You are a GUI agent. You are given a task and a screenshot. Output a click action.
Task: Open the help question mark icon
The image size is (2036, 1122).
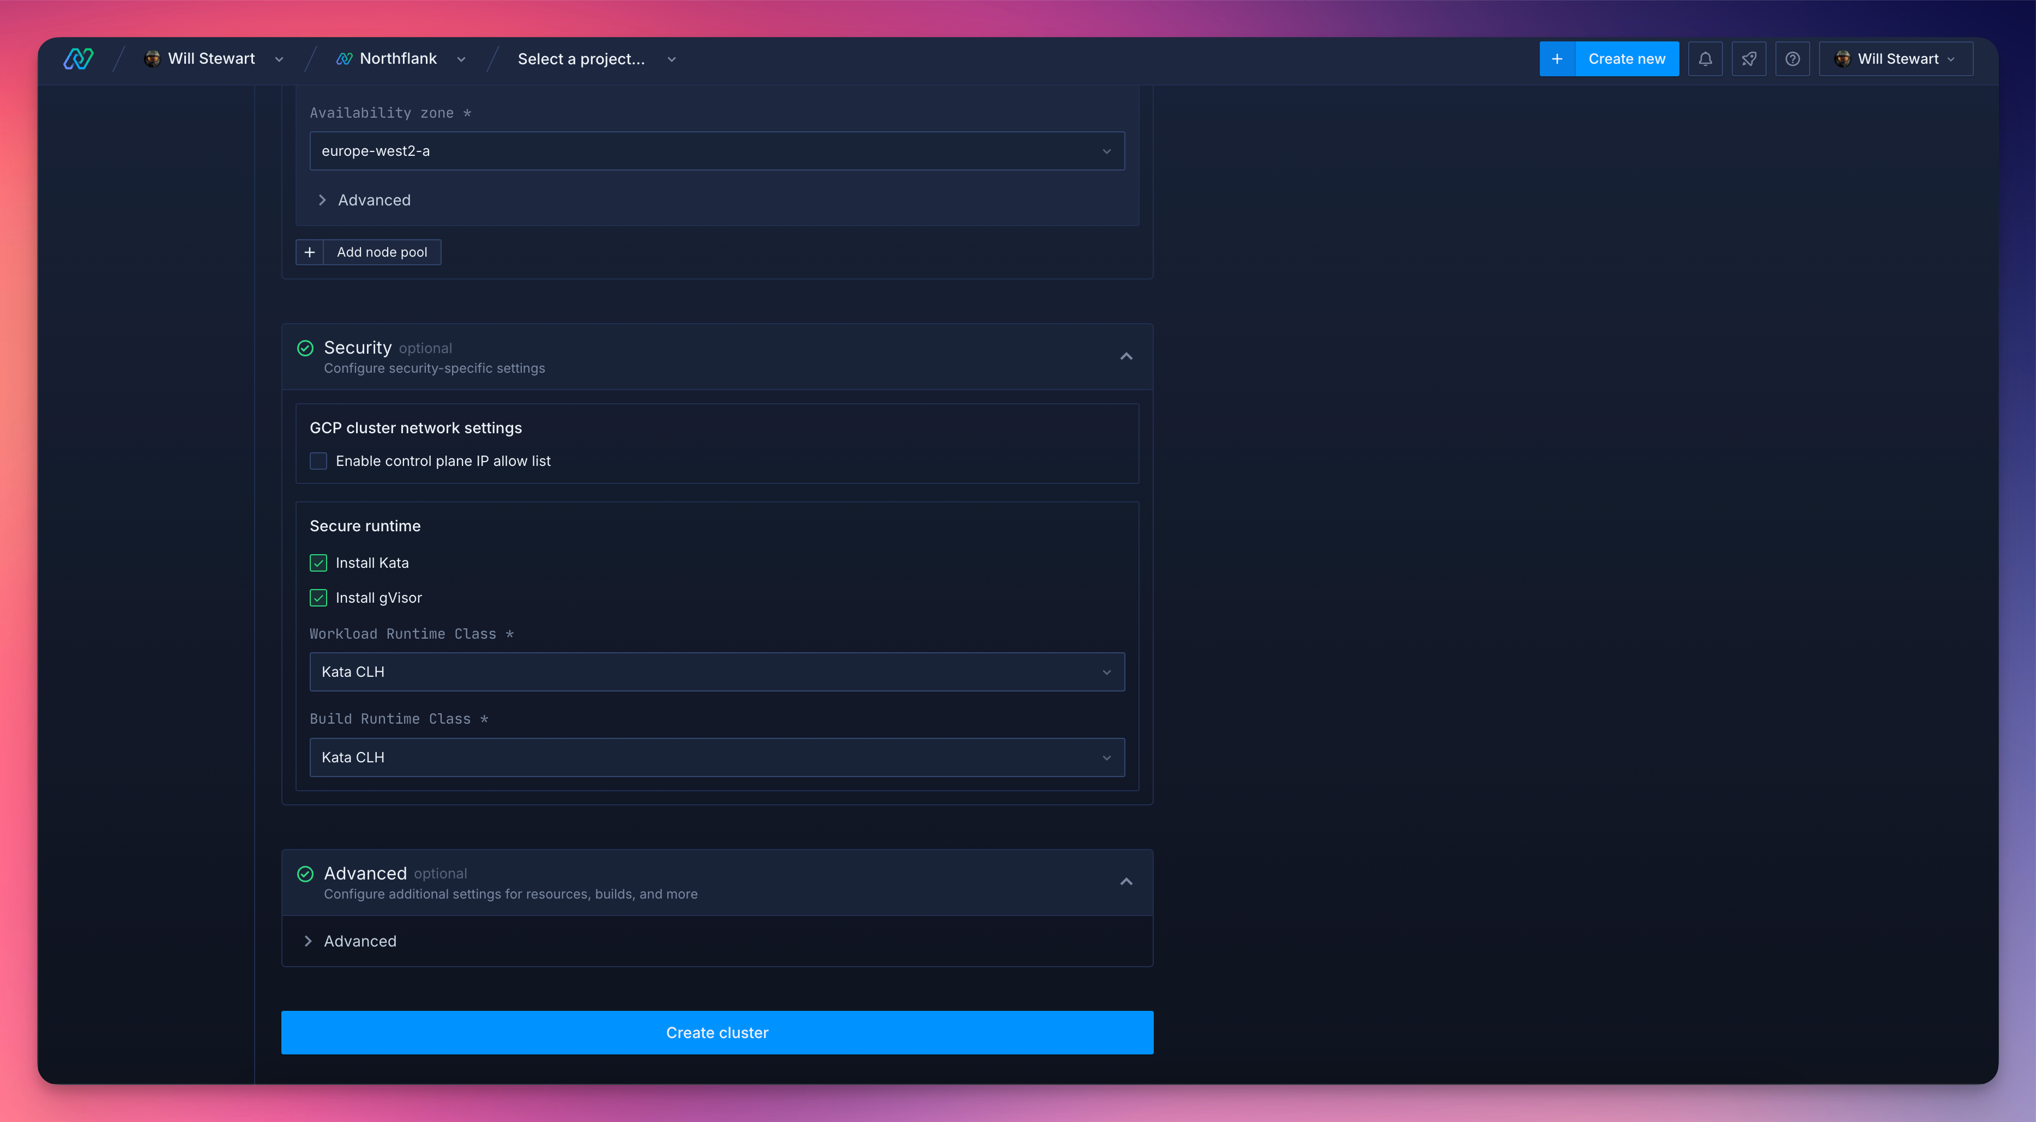click(x=1792, y=59)
